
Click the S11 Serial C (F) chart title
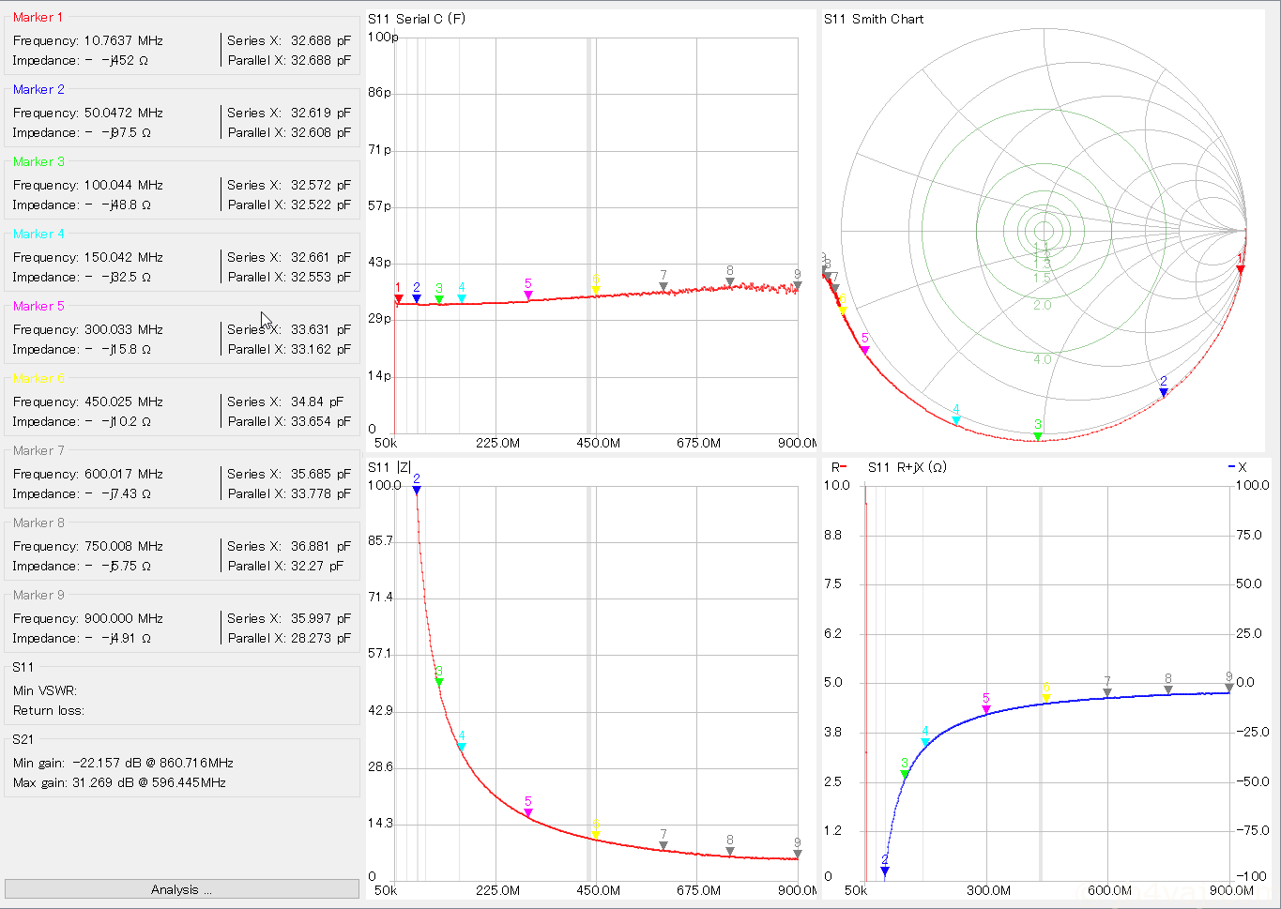[x=417, y=19]
